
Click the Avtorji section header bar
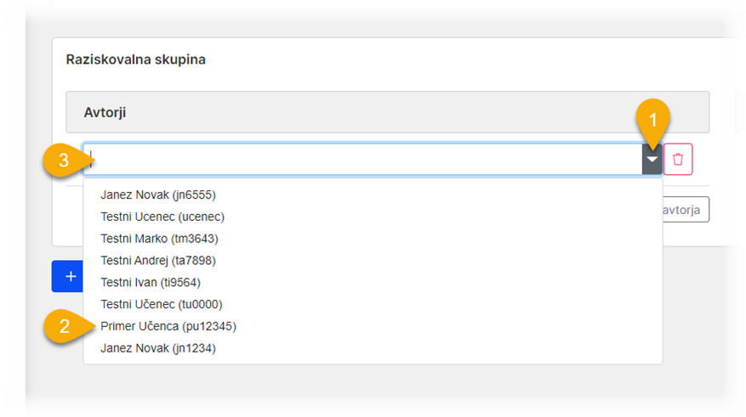(387, 112)
